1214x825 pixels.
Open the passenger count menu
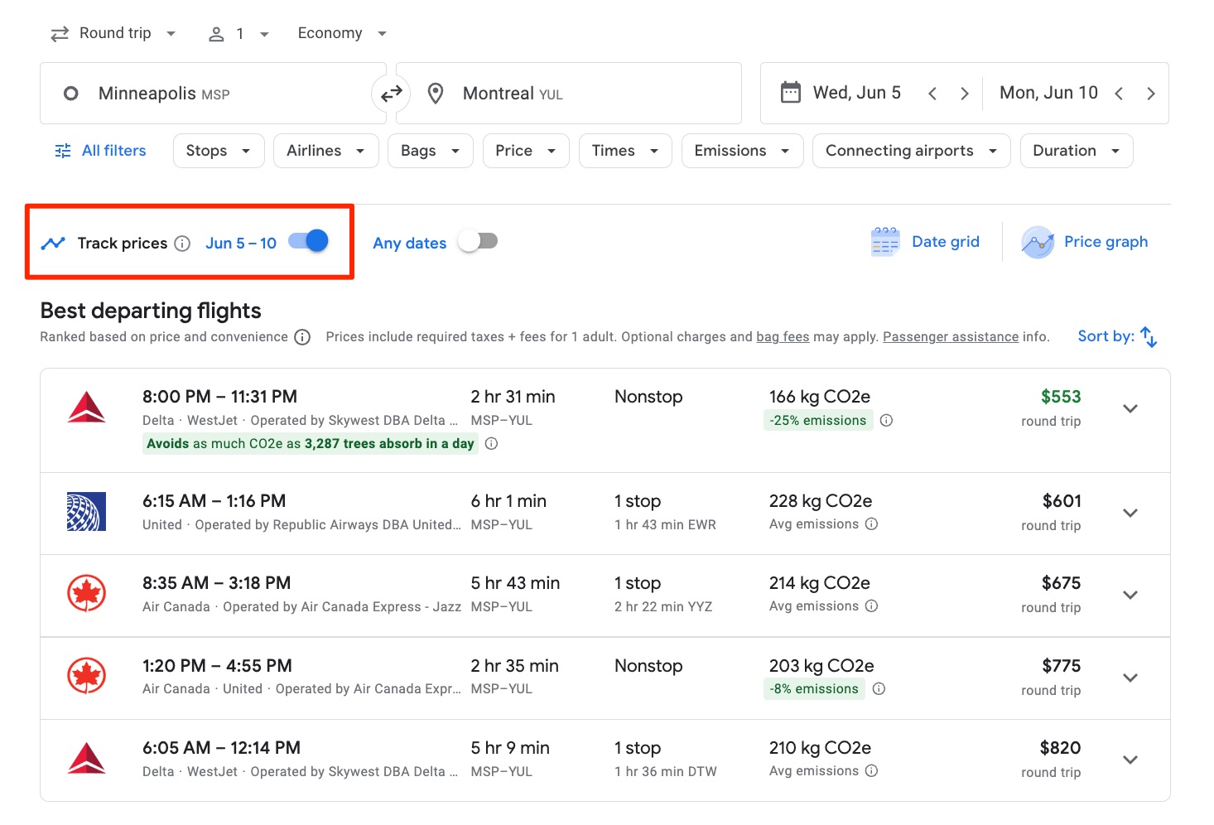pyautogui.click(x=238, y=32)
